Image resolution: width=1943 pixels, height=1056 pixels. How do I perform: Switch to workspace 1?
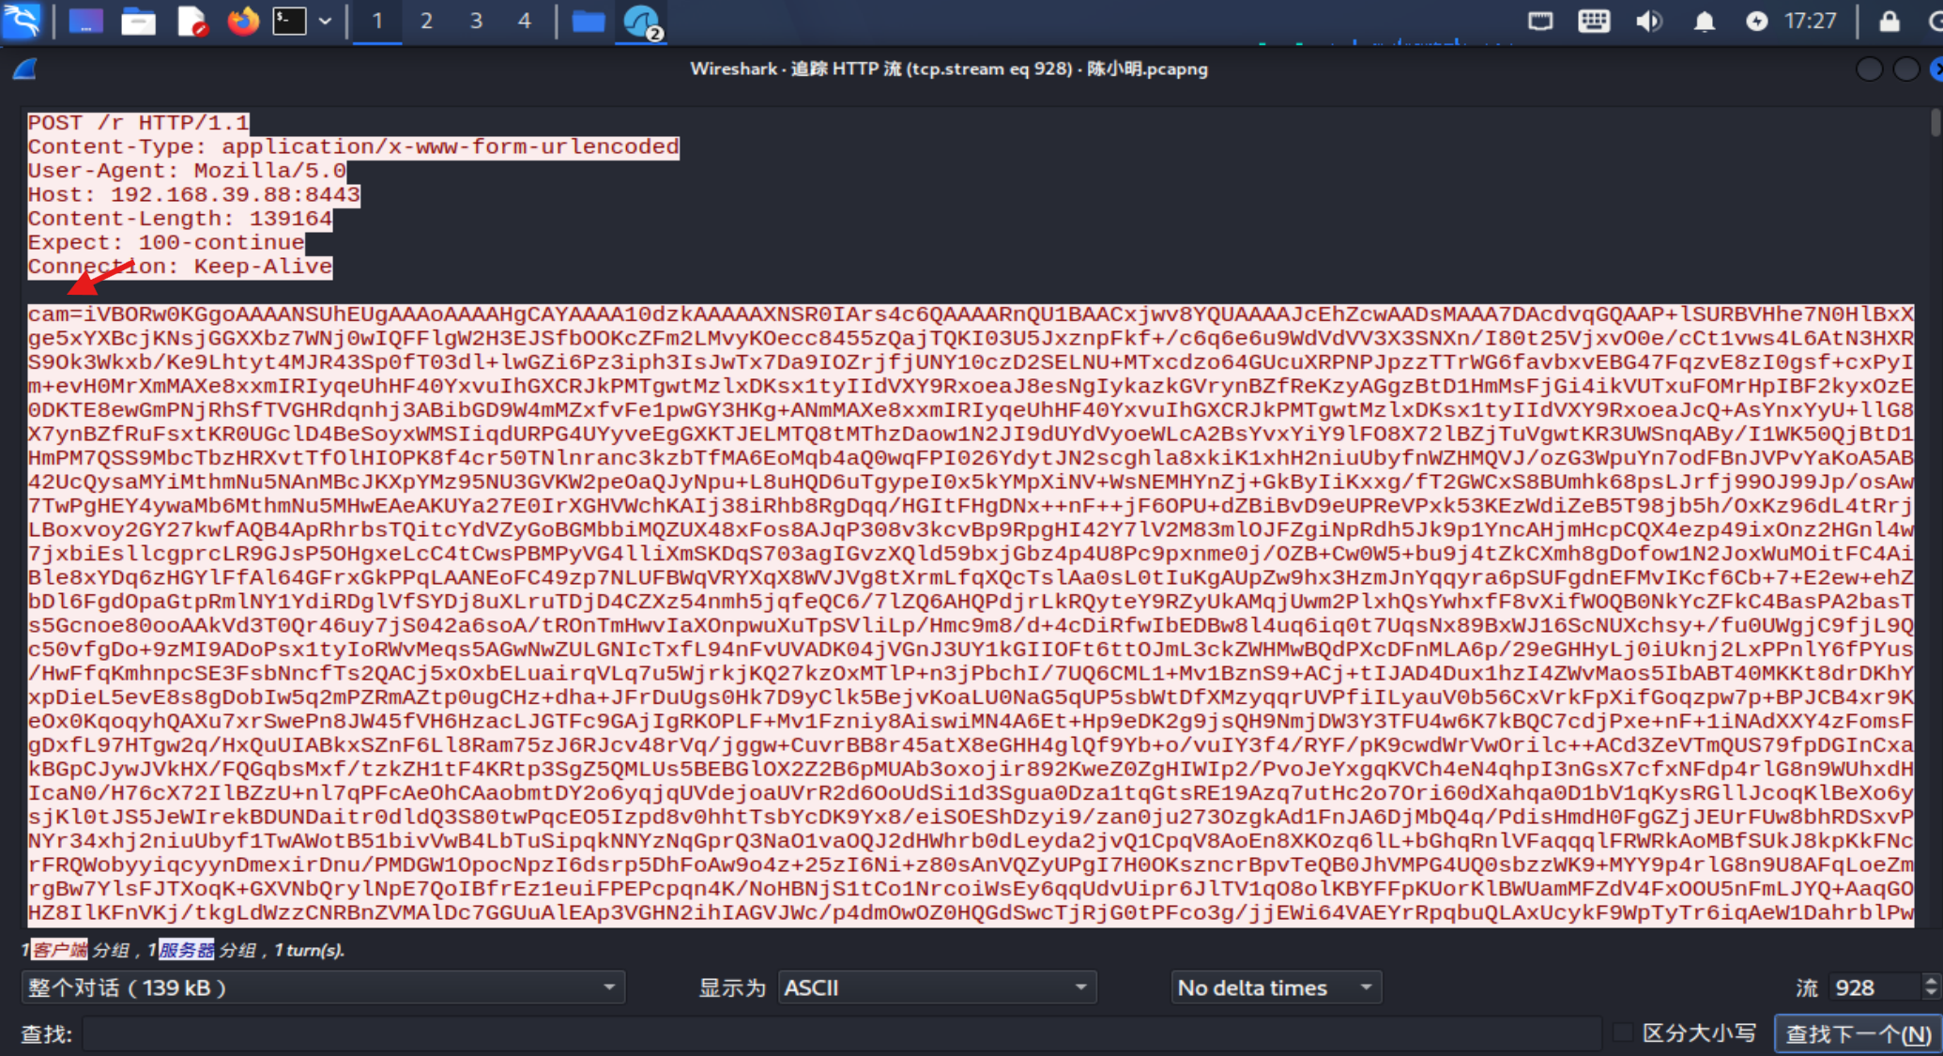tap(377, 21)
